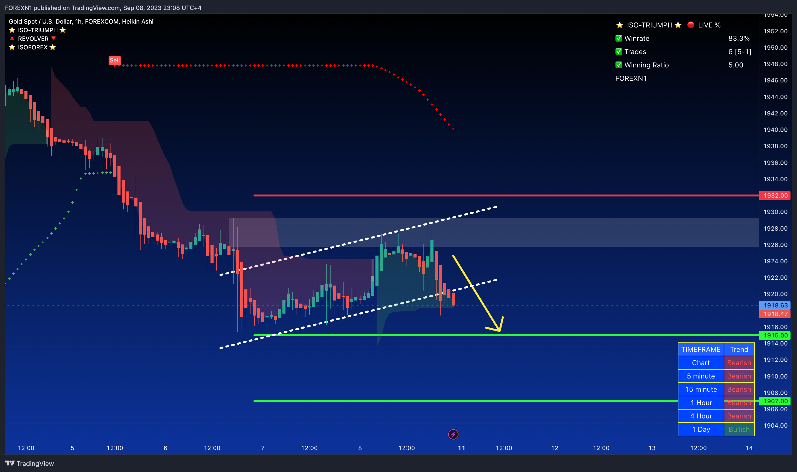Click the green horizontal line at 1915
The height and width of the screenshot is (472, 797).
(506, 335)
